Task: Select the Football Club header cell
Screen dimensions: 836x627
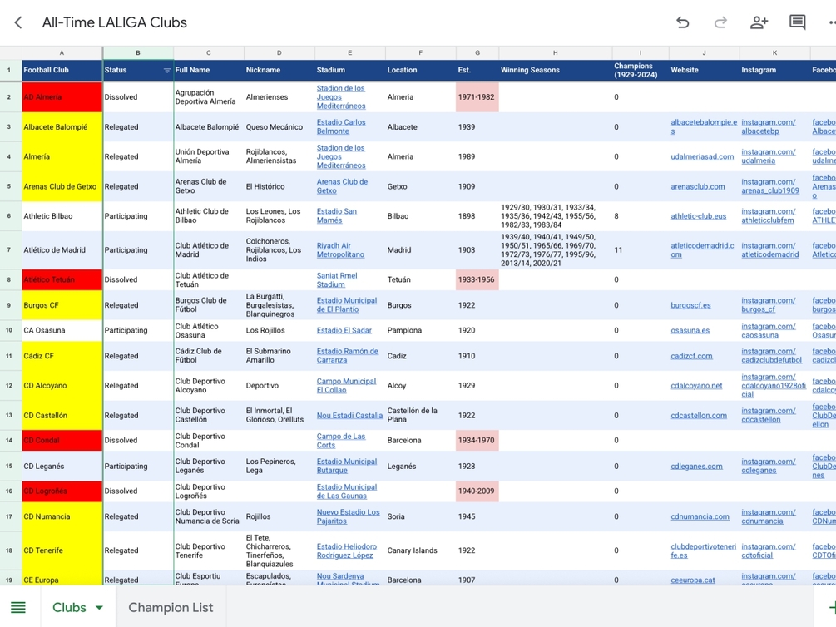Action: pos(62,70)
